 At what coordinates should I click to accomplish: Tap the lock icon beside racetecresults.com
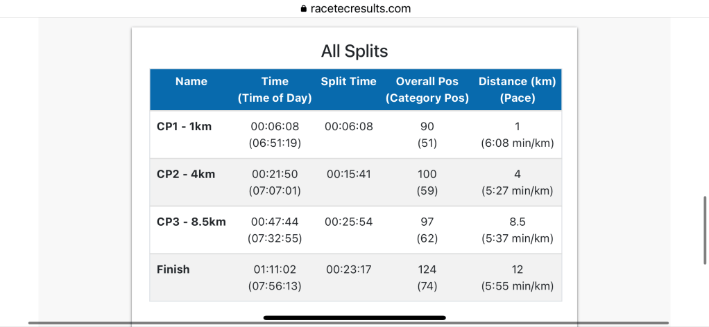[302, 9]
